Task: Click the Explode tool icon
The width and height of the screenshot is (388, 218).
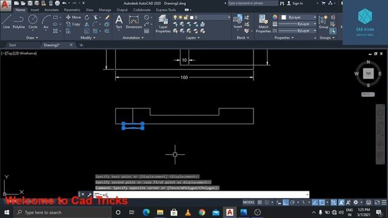Action: pyautogui.click(x=107, y=24)
